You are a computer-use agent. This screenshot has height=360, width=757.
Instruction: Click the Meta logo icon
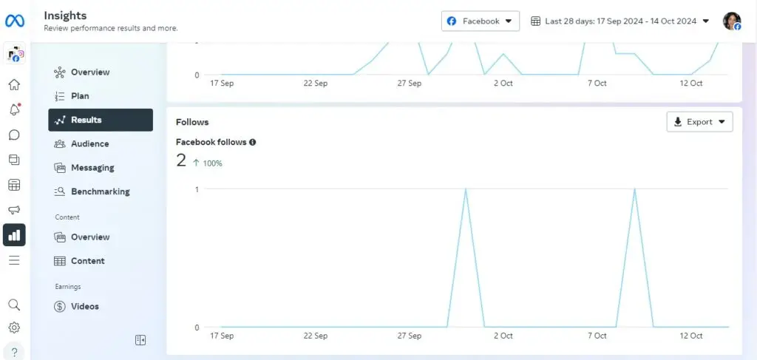(15, 21)
